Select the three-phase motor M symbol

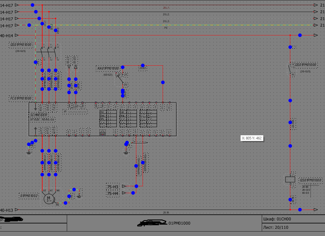[48, 199]
